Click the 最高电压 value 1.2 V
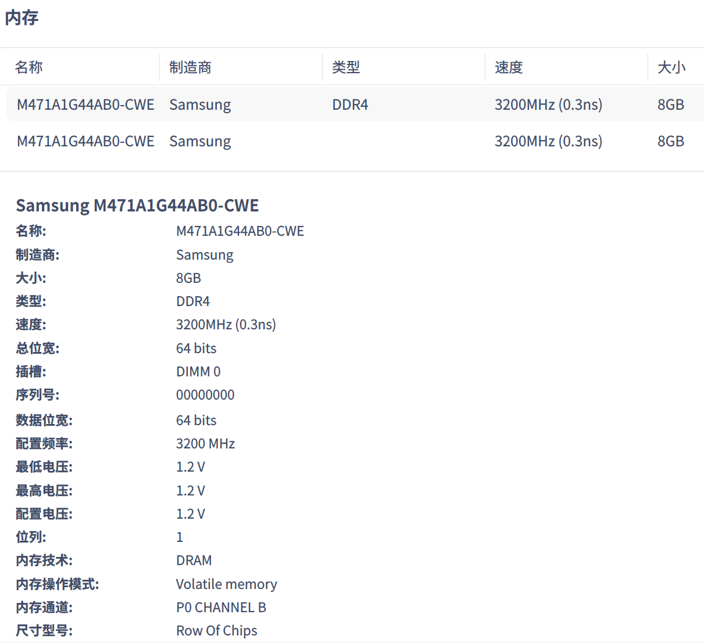Screen dimensions: 704x643 click(191, 491)
